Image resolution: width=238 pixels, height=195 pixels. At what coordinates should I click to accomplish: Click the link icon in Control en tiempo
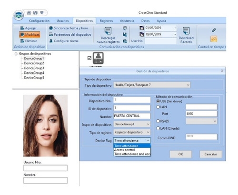click(x=214, y=30)
